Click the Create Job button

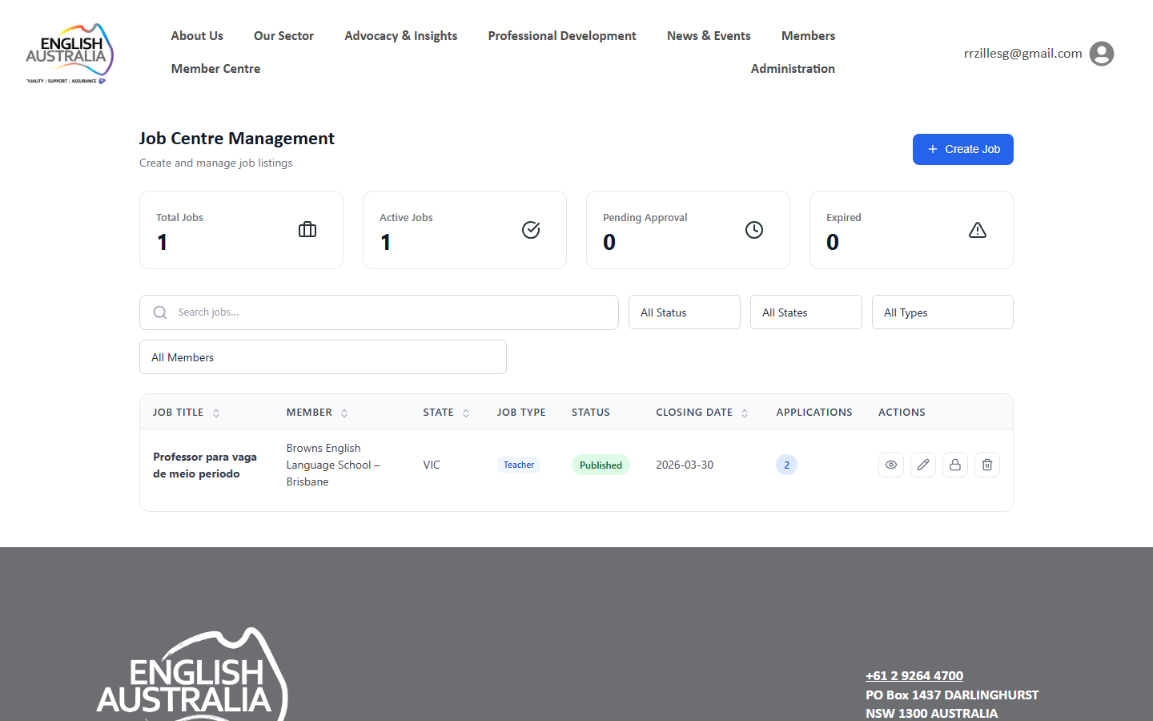(963, 149)
